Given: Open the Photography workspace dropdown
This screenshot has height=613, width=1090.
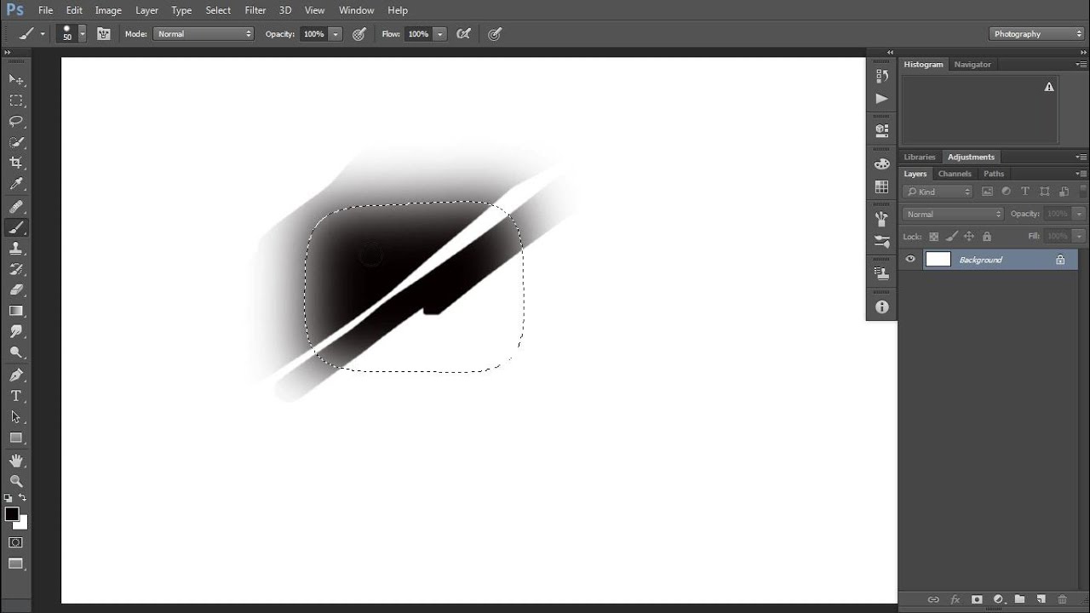Looking at the screenshot, I should pos(1036,34).
